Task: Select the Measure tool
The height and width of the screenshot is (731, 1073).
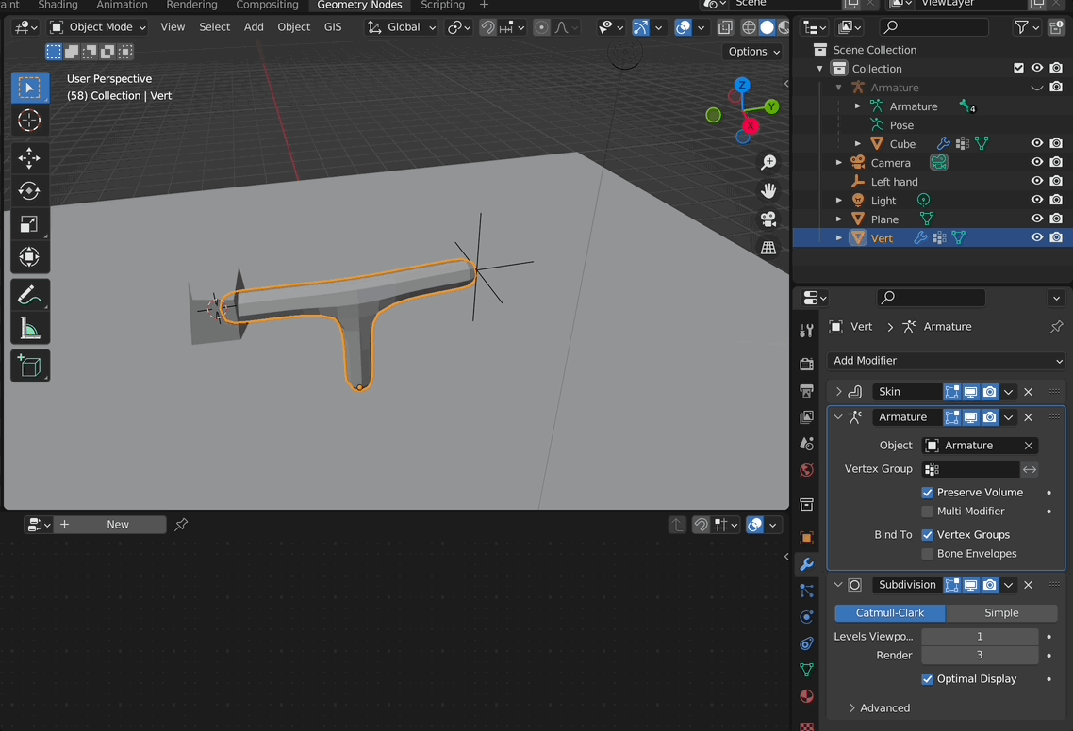Action: tap(29, 328)
